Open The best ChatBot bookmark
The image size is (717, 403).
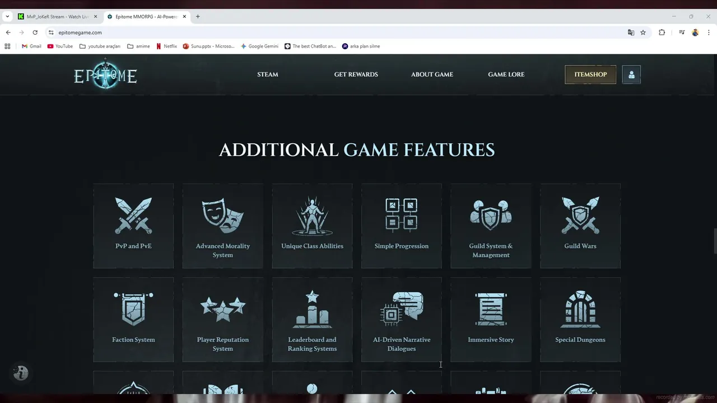310,46
